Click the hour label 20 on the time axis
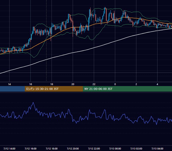This screenshot has height=151, width=172. pyautogui.click(x=73, y=84)
